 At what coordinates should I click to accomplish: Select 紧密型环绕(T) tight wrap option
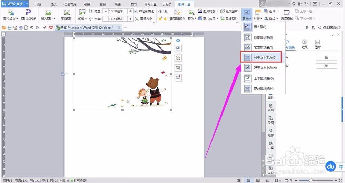coord(263,47)
